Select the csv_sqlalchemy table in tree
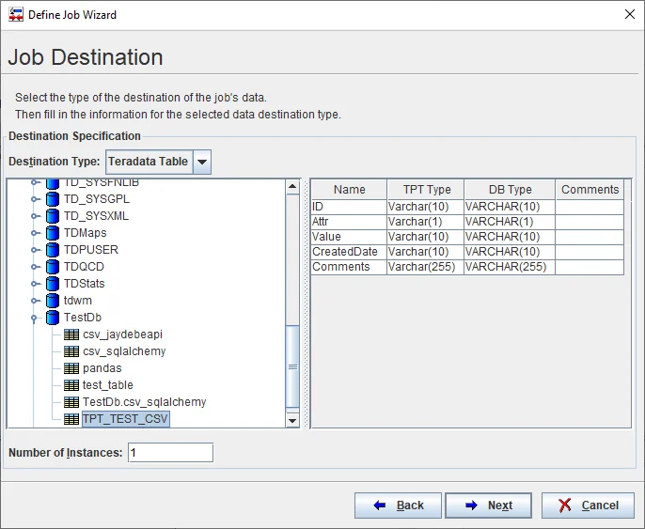Image resolution: width=645 pixels, height=529 pixels. (123, 351)
